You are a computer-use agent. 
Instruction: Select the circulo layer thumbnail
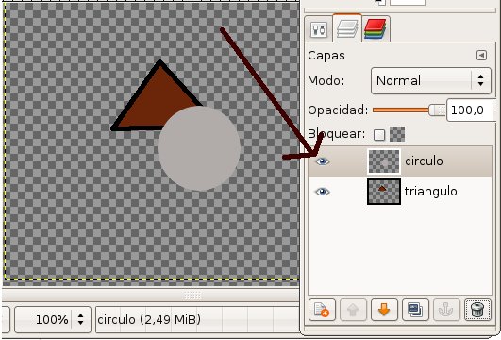pyautogui.click(x=384, y=161)
